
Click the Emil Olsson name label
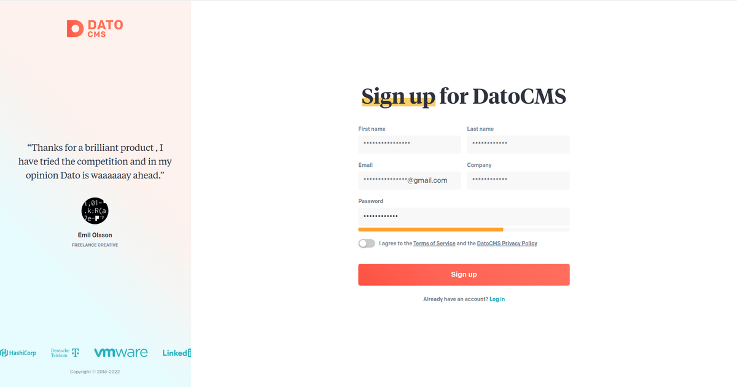click(95, 235)
